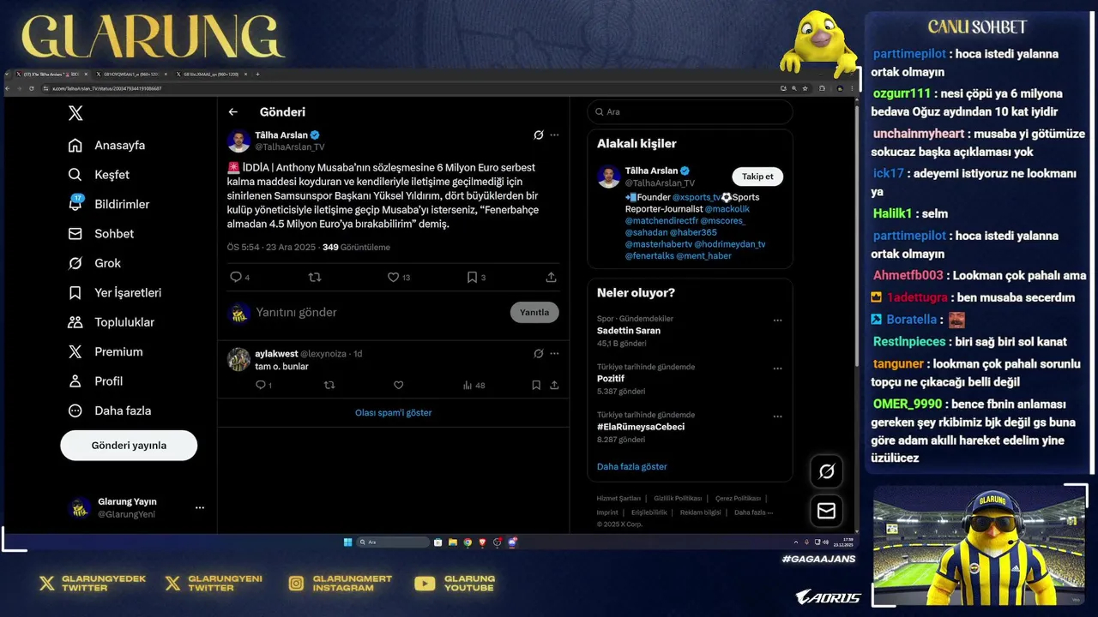This screenshot has height=617, width=1098.
Task: Click the Ara search box on X
Action: [690, 111]
